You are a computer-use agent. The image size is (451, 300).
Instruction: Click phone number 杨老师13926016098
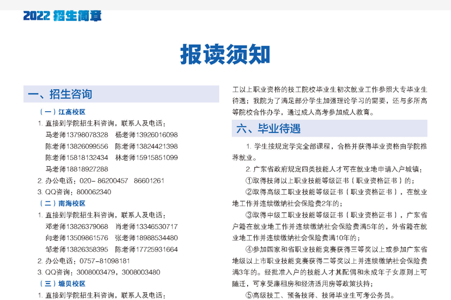coord(147,135)
